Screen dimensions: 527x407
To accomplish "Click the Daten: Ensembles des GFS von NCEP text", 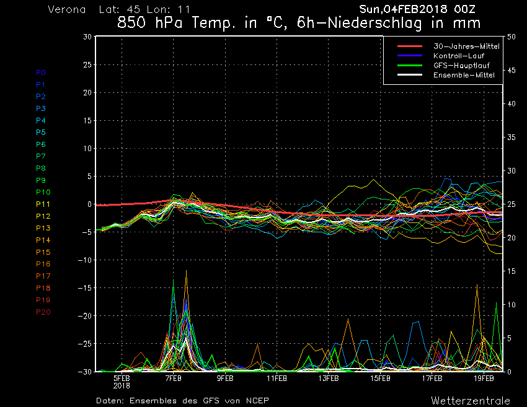I will (182, 401).
